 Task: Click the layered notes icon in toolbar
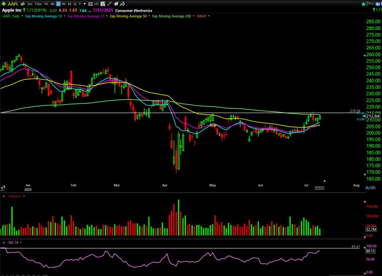(x=116, y=4)
